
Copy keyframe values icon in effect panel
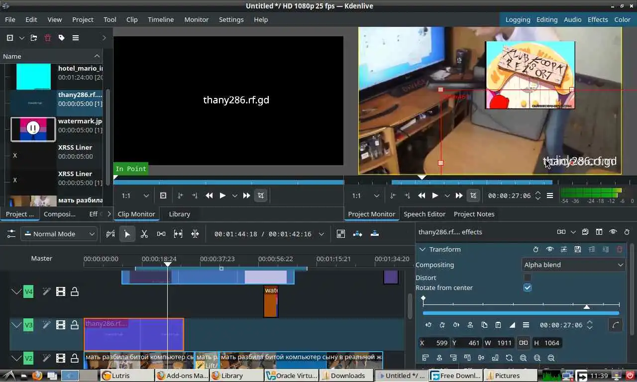[484, 325]
